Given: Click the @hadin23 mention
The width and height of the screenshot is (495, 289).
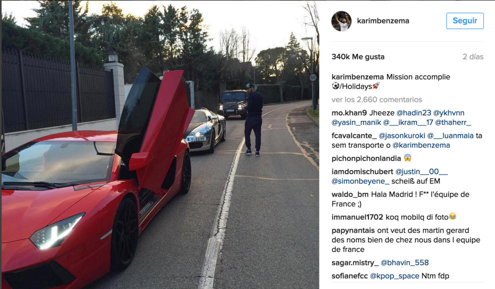Looking at the screenshot, I should coord(413,113).
